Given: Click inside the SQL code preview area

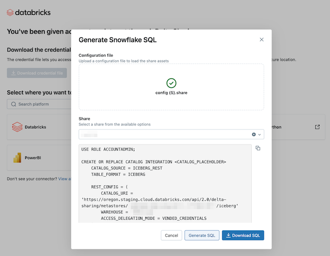Looking at the screenshot, I should click(165, 184).
